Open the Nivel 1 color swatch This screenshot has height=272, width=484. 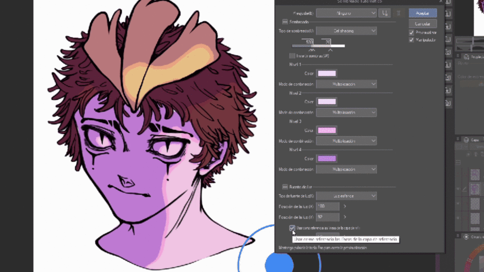(327, 74)
